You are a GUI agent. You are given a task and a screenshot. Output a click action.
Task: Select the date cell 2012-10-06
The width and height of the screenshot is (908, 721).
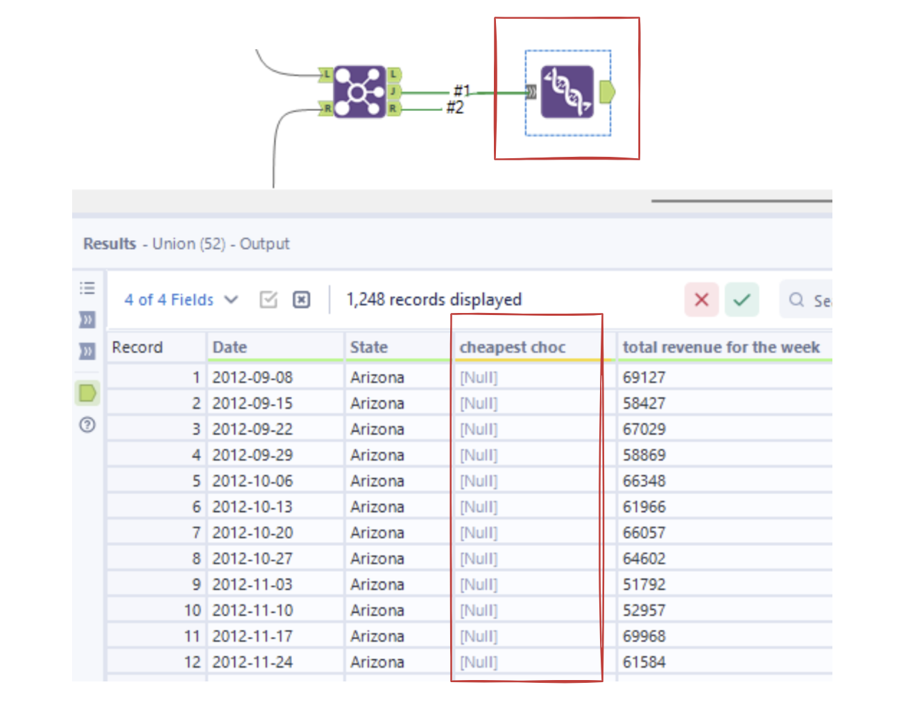[275, 481]
